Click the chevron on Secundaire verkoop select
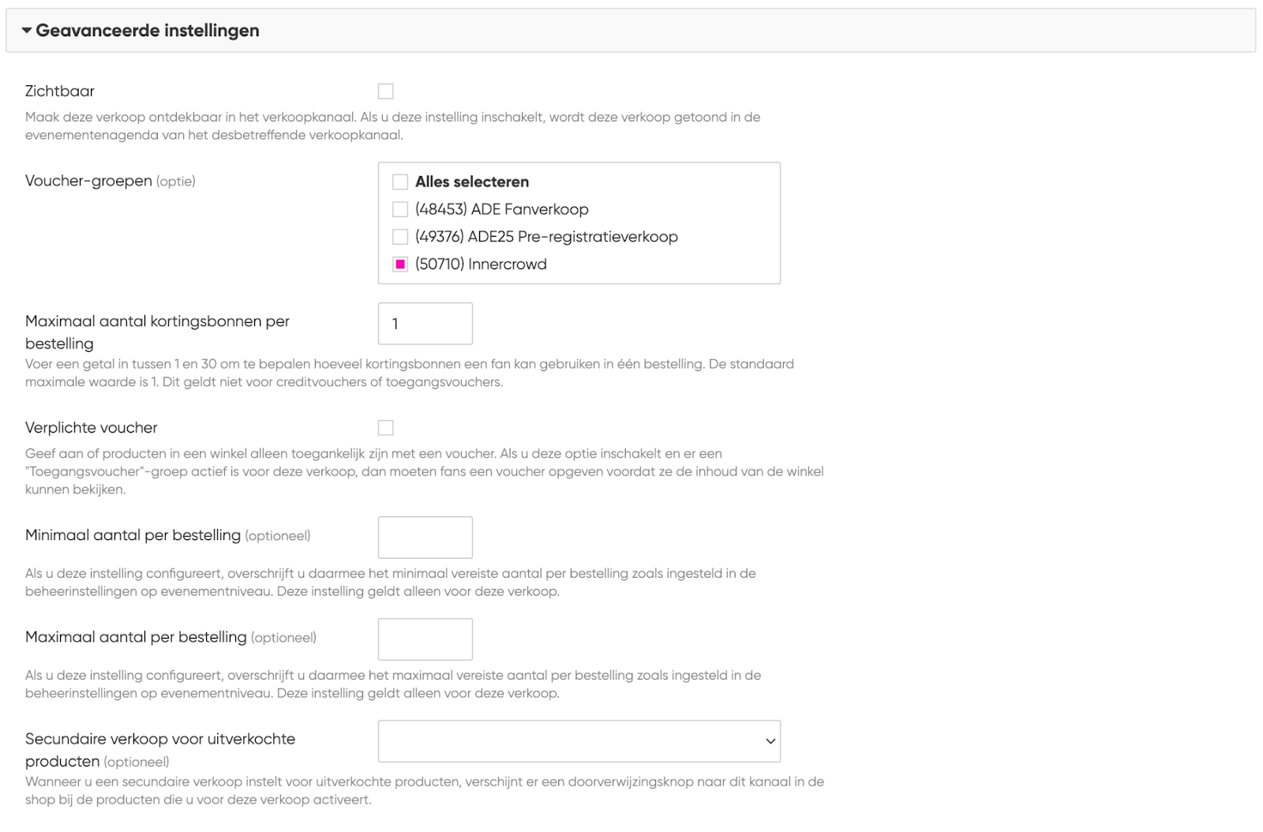This screenshot has height=832, width=1263. coord(770,741)
